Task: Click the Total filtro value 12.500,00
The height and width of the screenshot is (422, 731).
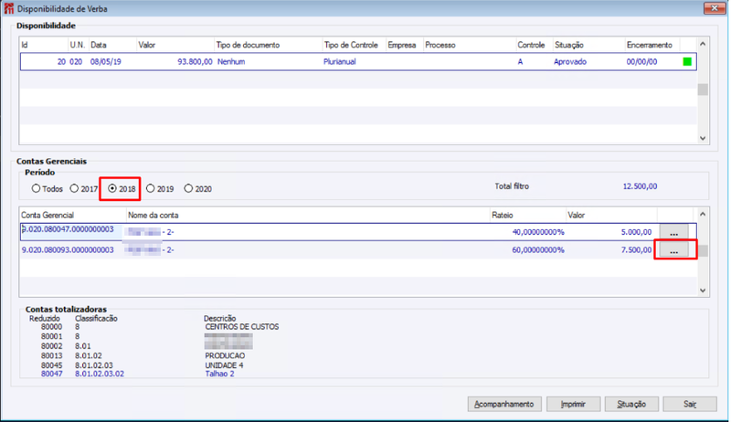Action: (x=640, y=186)
